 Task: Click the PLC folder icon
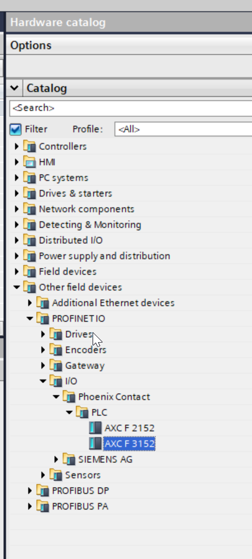pos(82,412)
